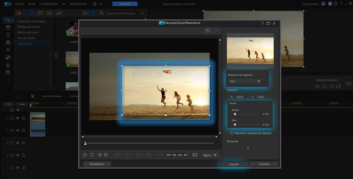Click the scissors split tool
This screenshot has height=179, width=353.
click(33, 96)
